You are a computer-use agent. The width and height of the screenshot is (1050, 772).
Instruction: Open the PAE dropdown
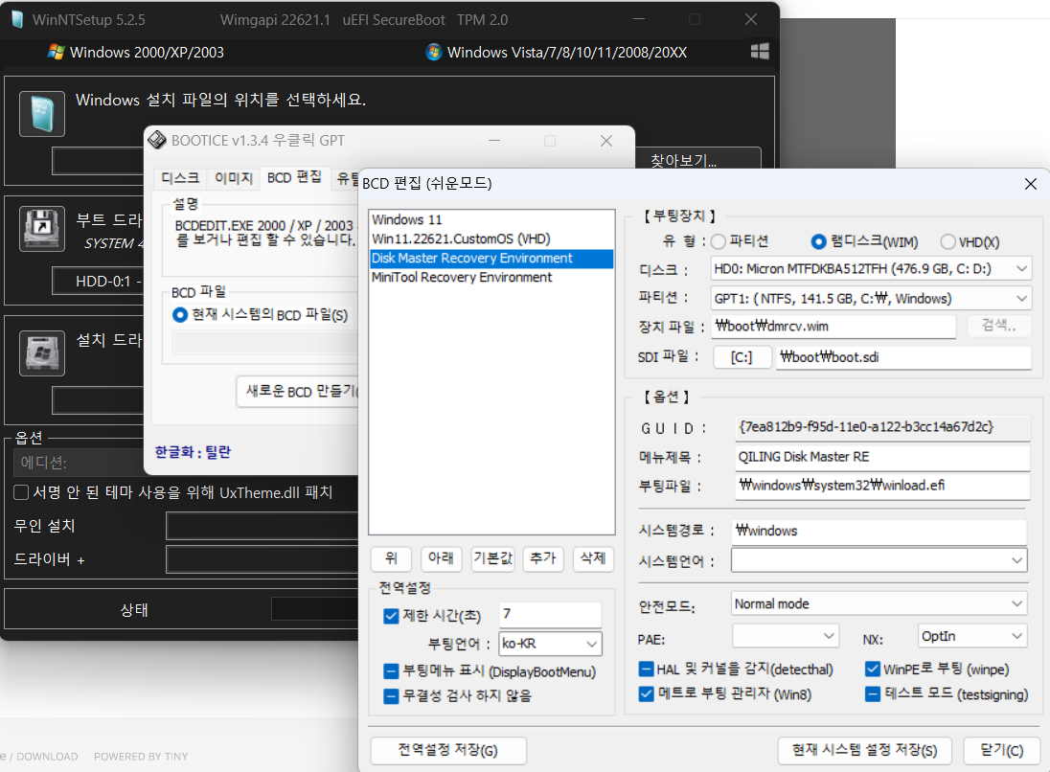[x=785, y=635]
